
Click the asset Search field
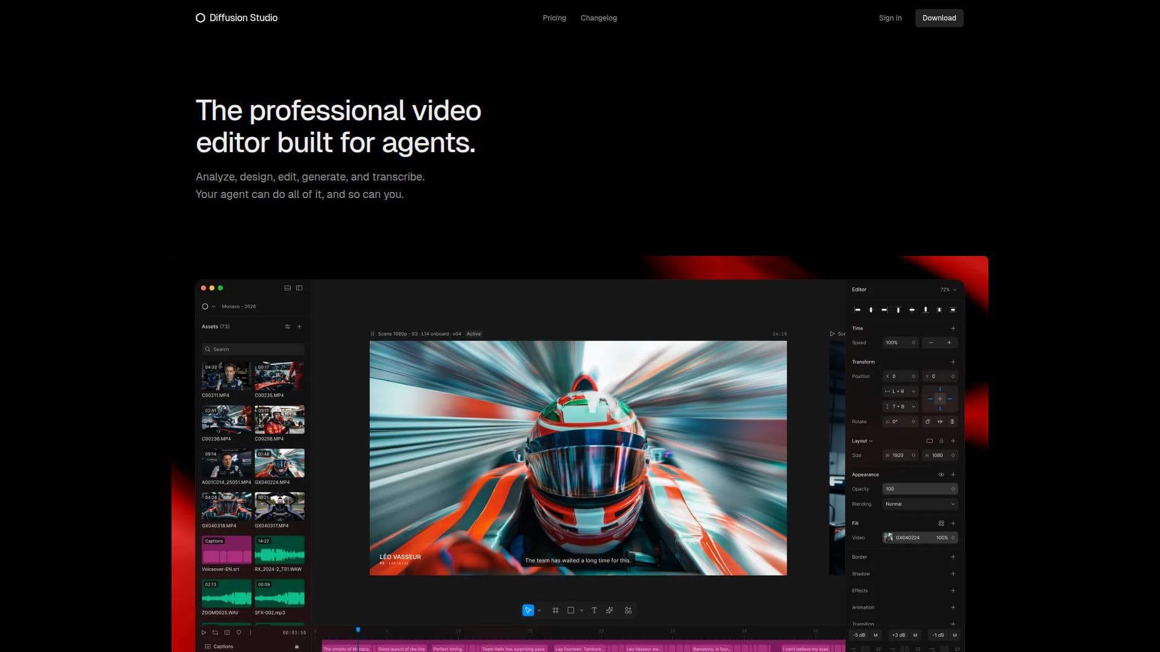(253, 349)
